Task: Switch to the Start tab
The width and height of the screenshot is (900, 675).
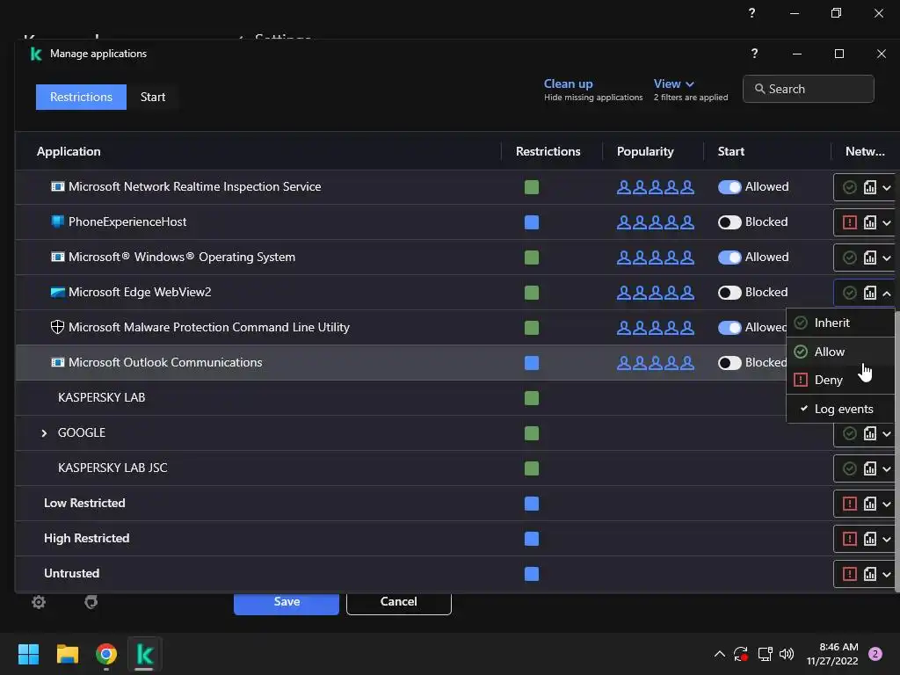Action: coord(153,97)
